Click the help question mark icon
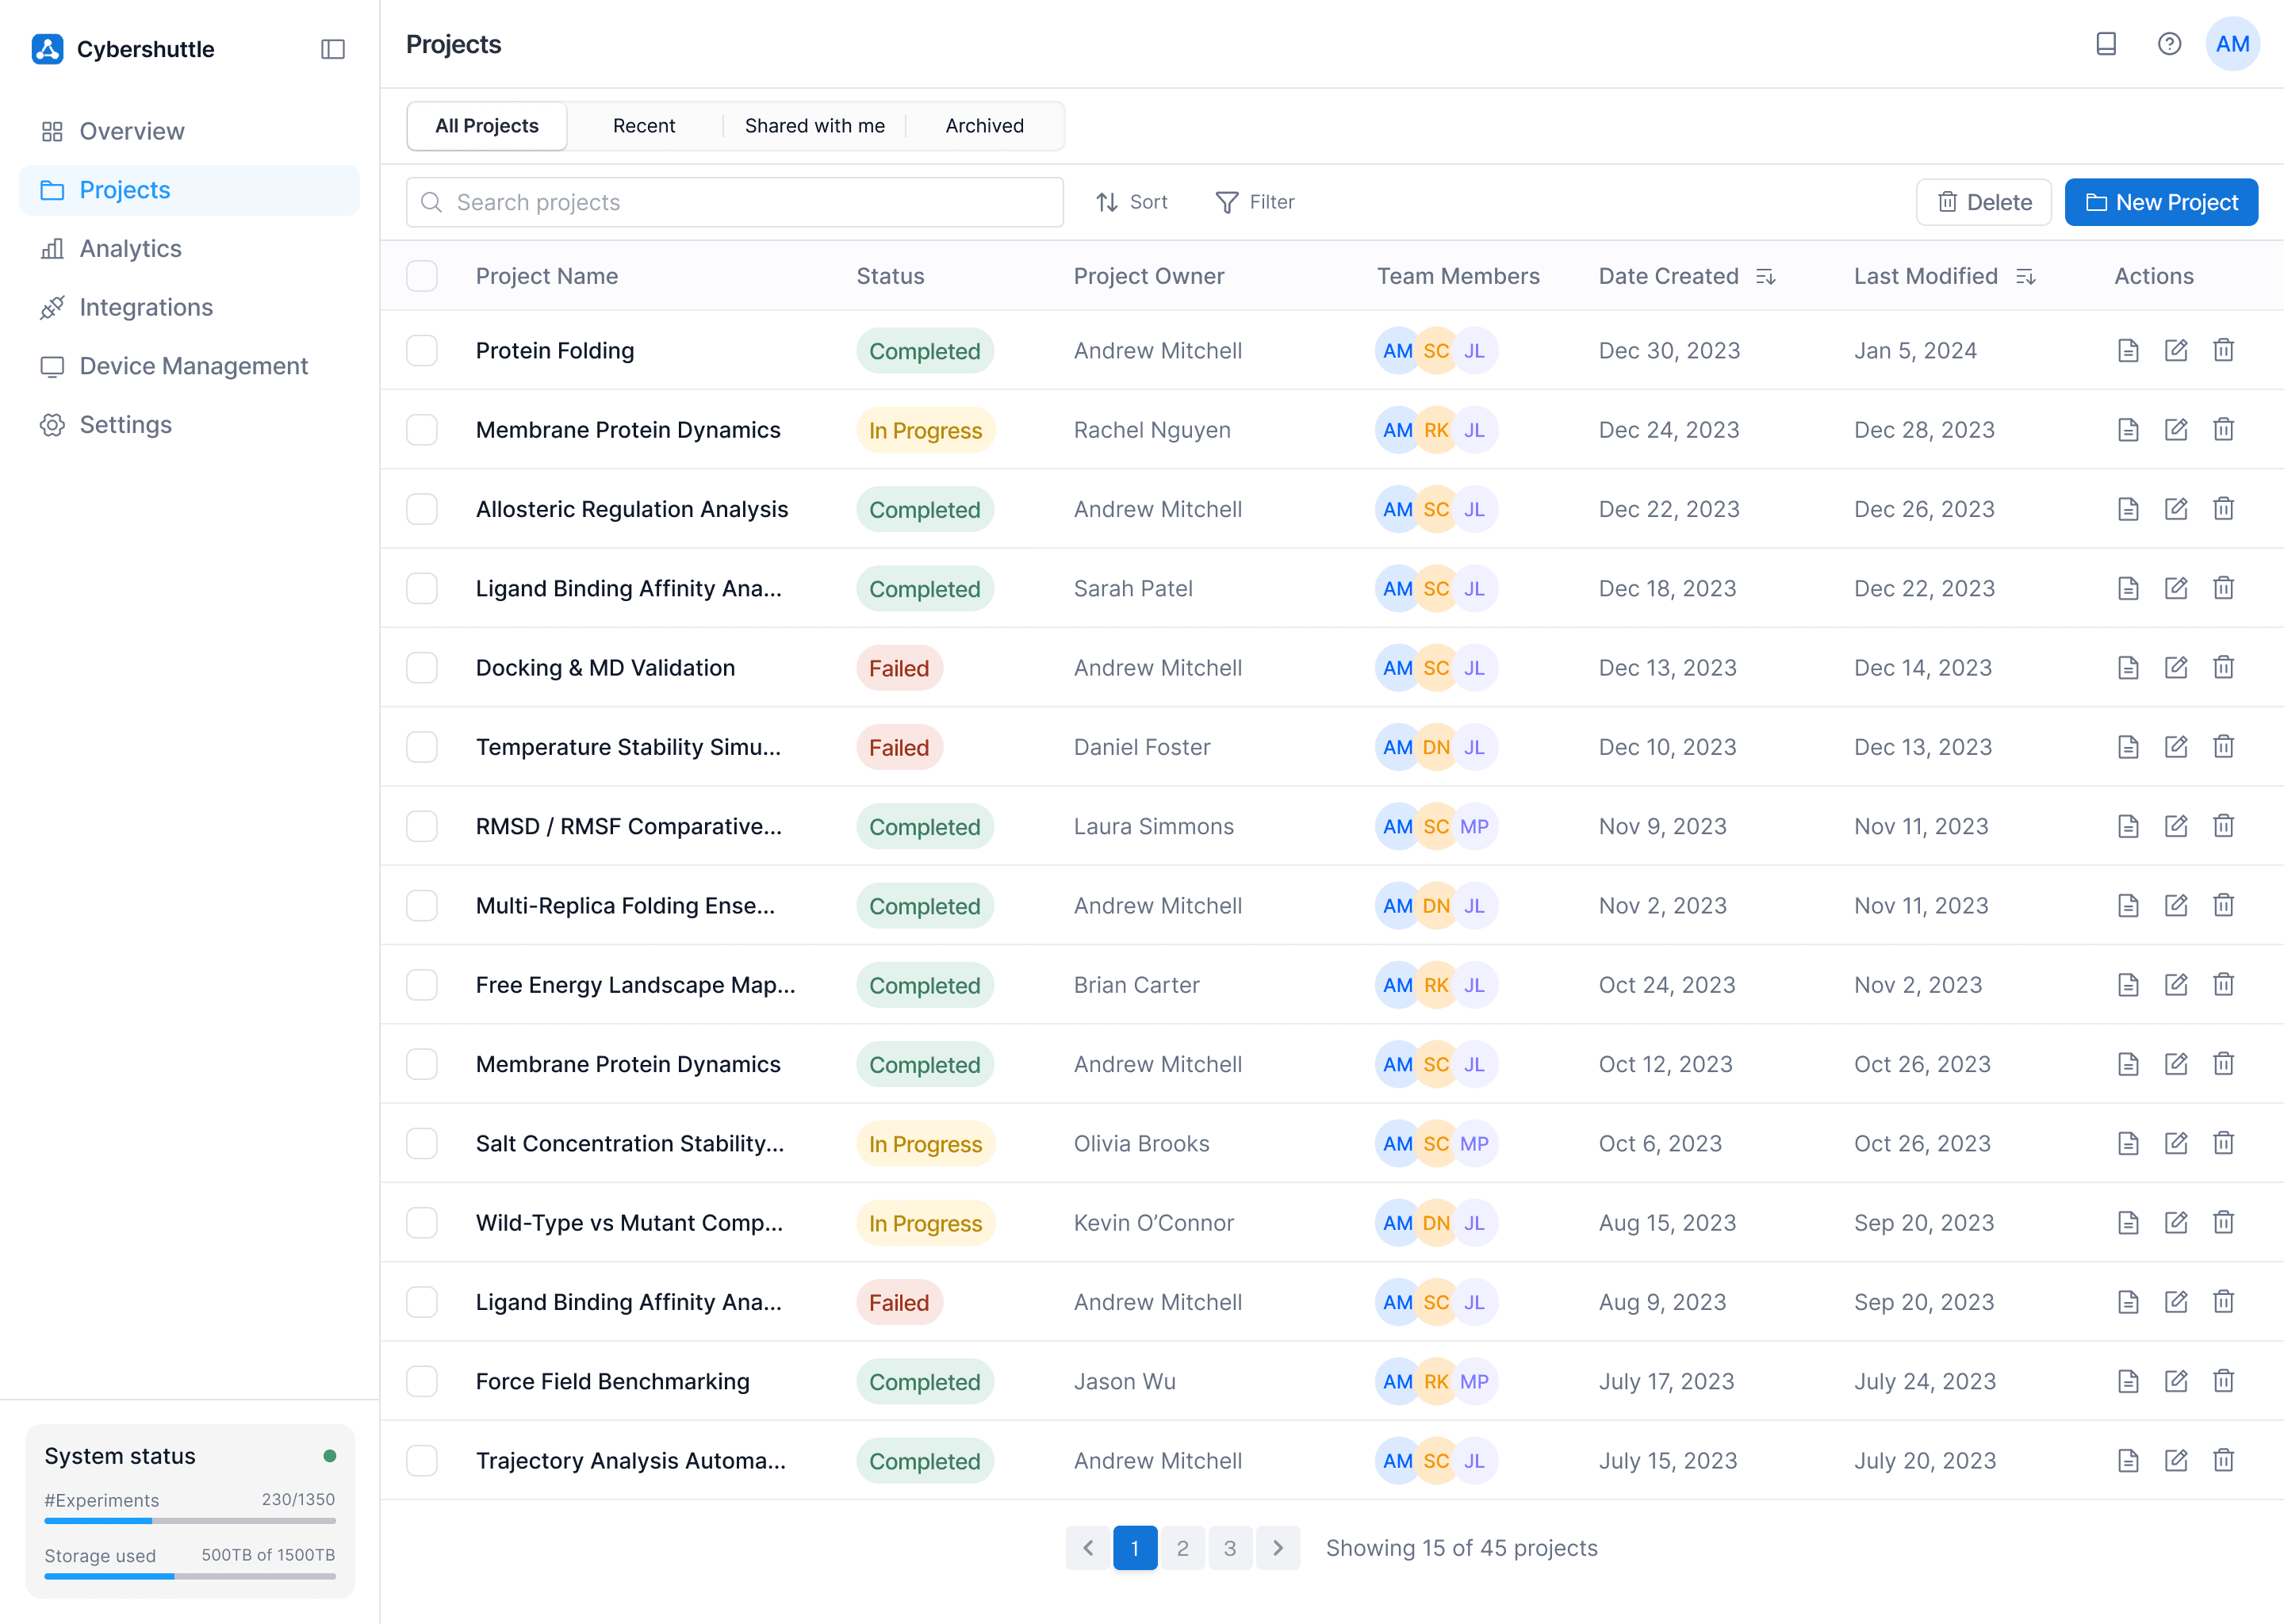This screenshot has height=1624, width=2284. (x=2168, y=44)
